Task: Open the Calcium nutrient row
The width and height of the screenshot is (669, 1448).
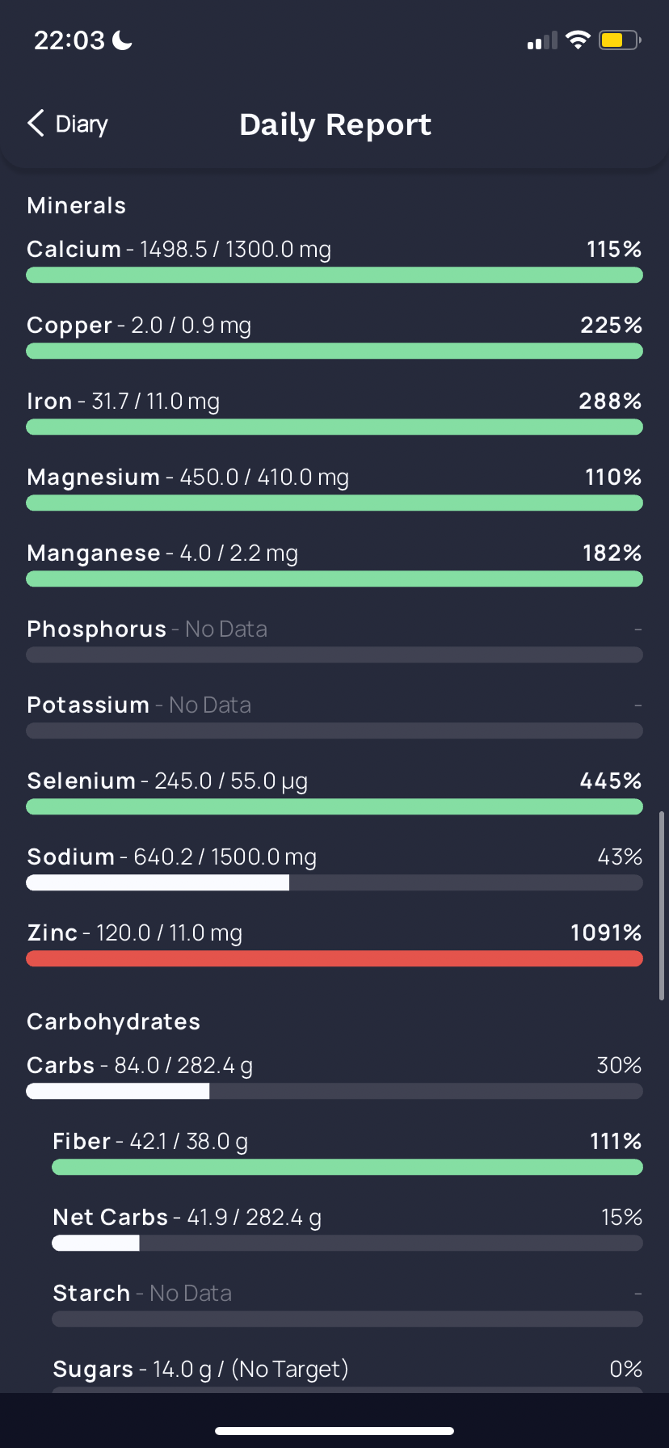Action: pos(334,259)
